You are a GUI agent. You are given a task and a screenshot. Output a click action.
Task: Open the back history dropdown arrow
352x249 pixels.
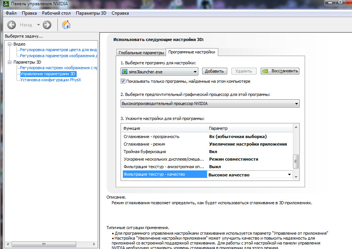(38, 25)
